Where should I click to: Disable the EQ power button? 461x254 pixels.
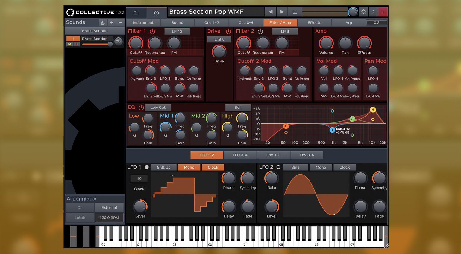pyautogui.click(x=141, y=107)
